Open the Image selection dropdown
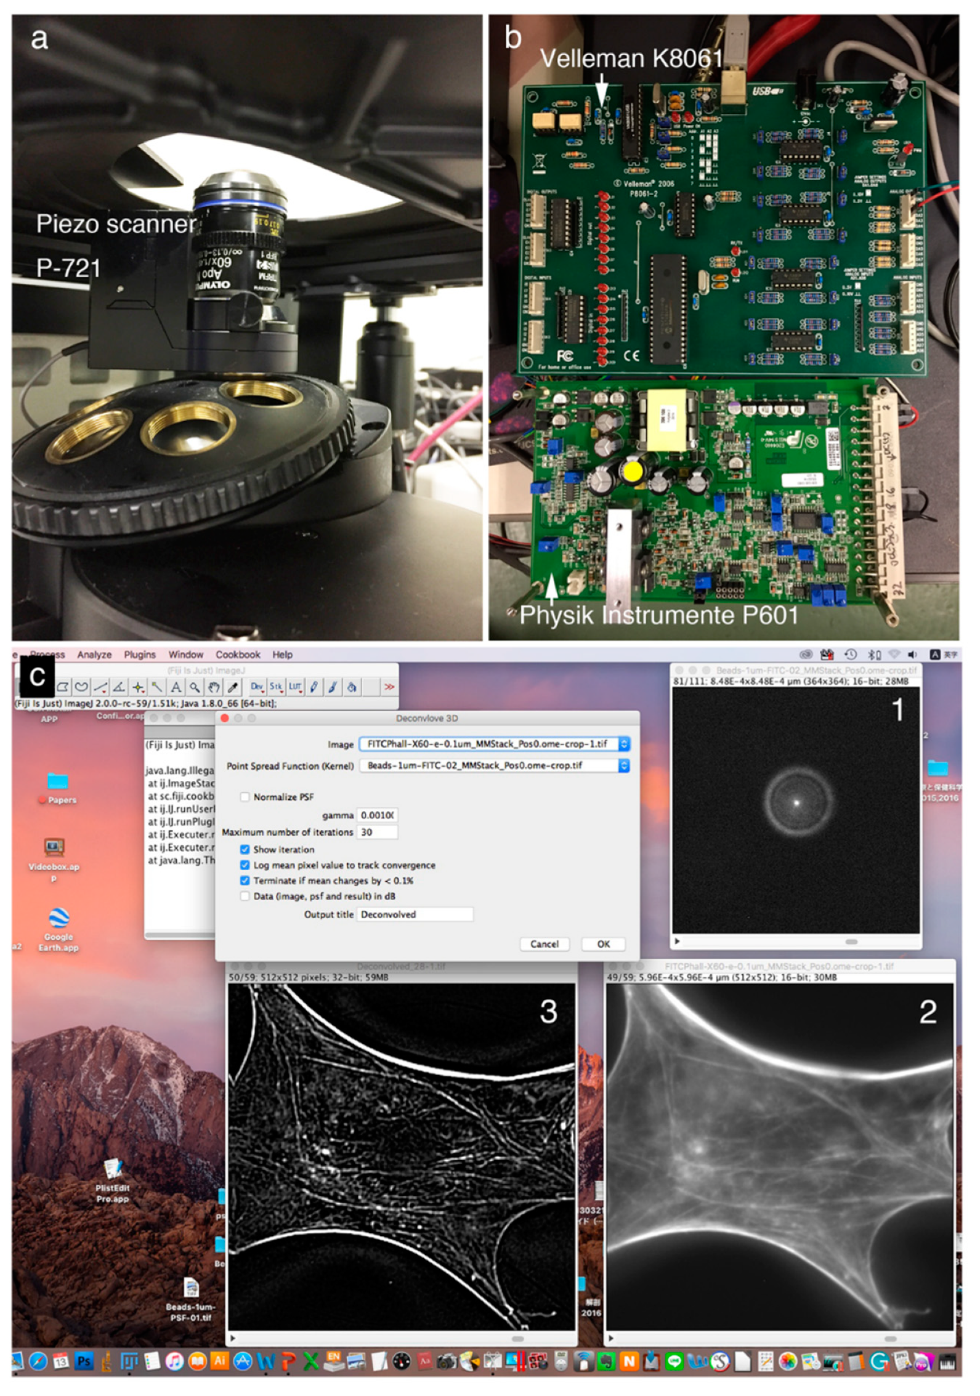This screenshot has height=1396, width=980. click(623, 744)
